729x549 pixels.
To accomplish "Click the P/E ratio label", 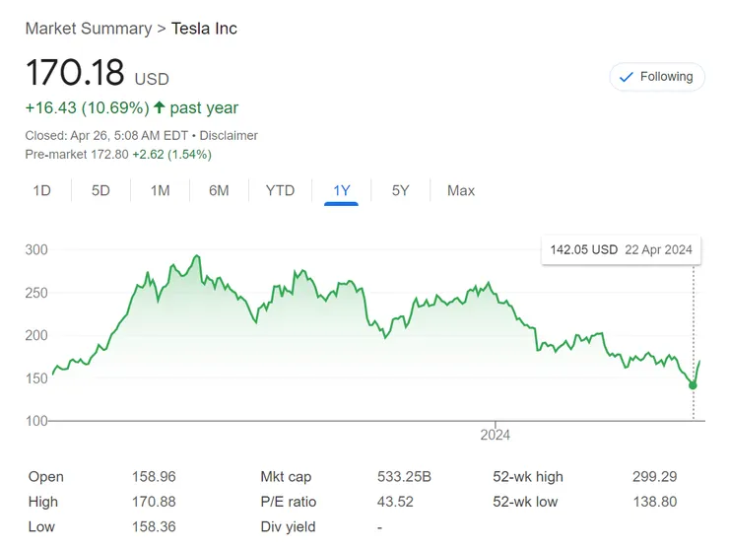I will click(289, 502).
